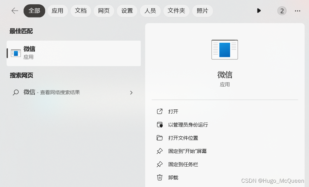Select the 全部 filter tab
This screenshot has width=309, height=187.
click(x=34, y=11)
